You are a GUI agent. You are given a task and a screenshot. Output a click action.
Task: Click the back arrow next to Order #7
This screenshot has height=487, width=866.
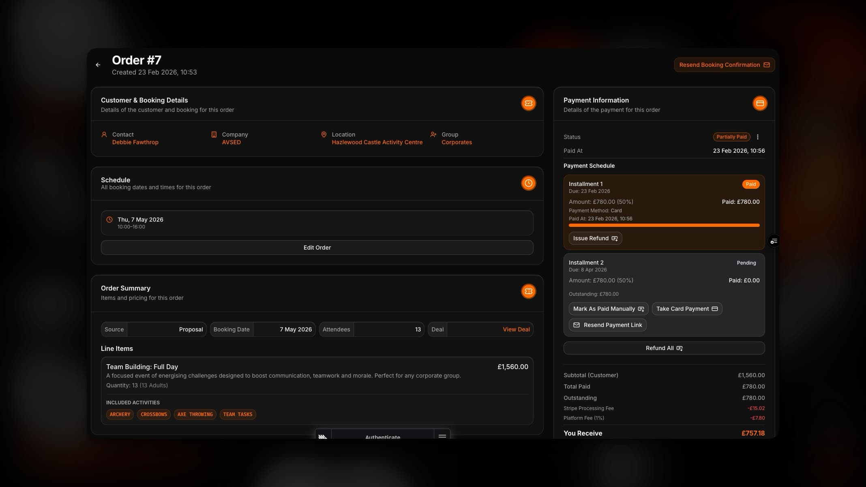click(98, 65)
